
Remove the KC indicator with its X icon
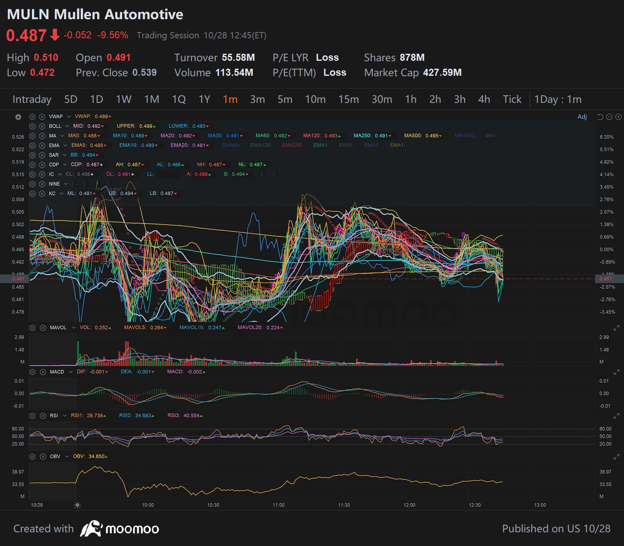point(42,194)
